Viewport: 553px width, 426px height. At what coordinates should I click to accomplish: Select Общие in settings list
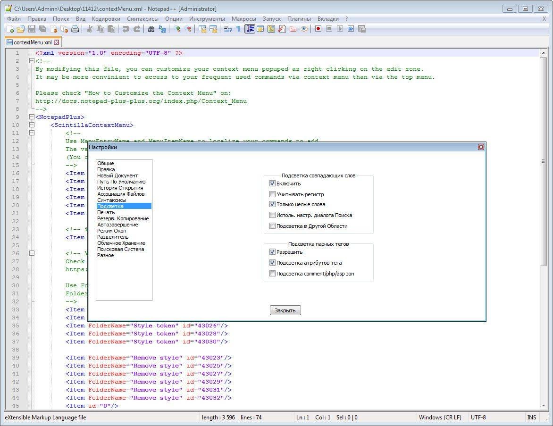pos(124,163)
